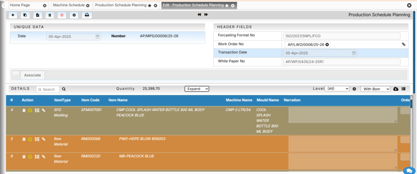The height and width of the screenshot is (174, 417).
Task: Click the grid expand icon in row 5
Action: [37, 139]
